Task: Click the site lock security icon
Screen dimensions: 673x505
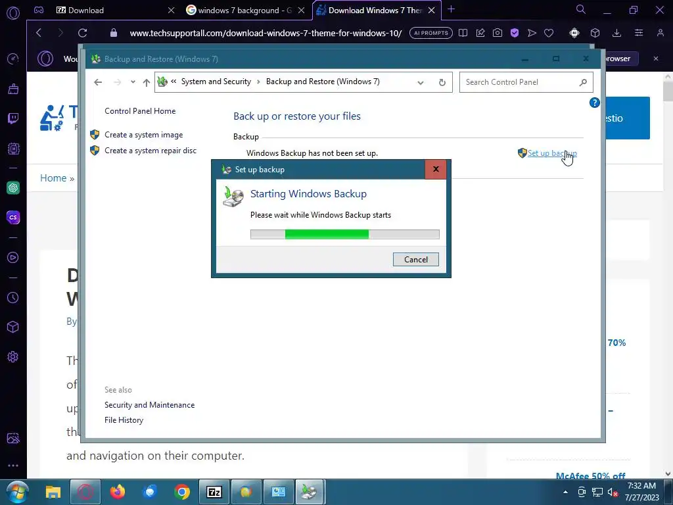Action: click(113, 33)
